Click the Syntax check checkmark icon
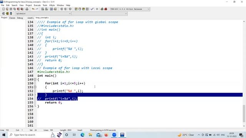This screenshot has height=138, width=246. point(92,9)
